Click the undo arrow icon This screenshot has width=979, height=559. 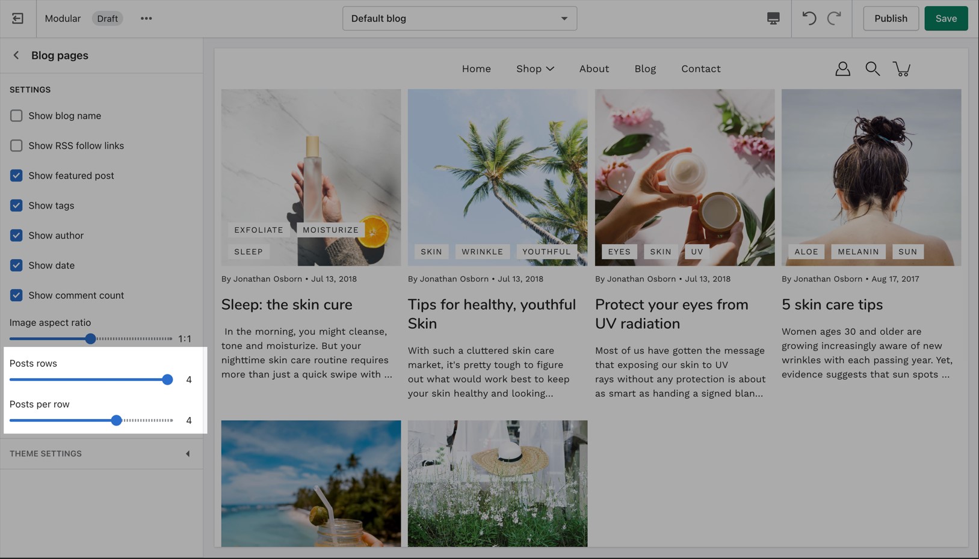809,19
